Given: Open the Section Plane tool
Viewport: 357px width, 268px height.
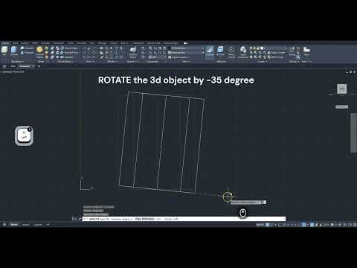Looking at the screenshot, I should [x=133, y=52].
